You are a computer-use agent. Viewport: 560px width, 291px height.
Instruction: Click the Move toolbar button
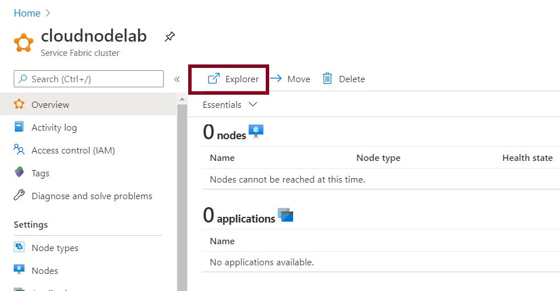[x=290, y=79]
